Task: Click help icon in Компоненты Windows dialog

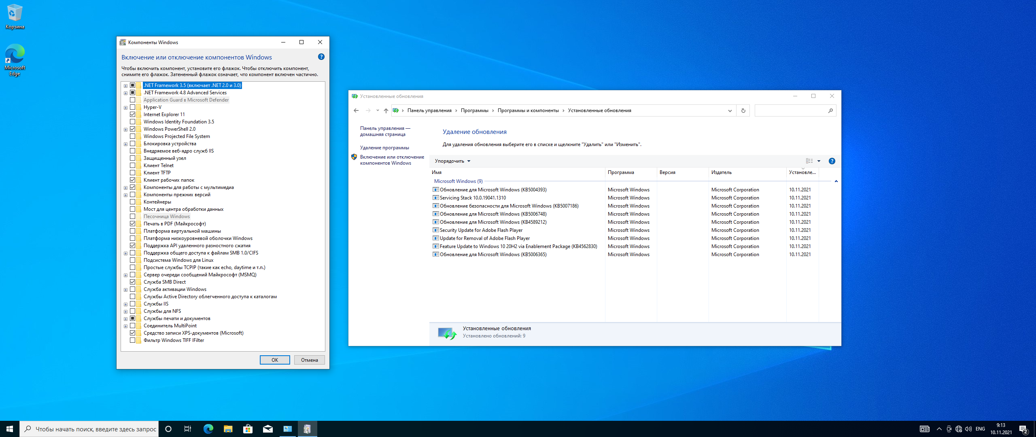Action: tap(321, 57)
